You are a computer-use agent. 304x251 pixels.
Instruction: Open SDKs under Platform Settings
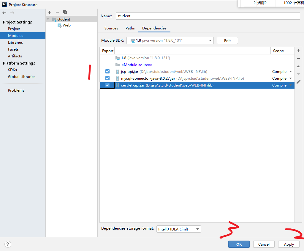pyautogui.click(x=12, y=70)
